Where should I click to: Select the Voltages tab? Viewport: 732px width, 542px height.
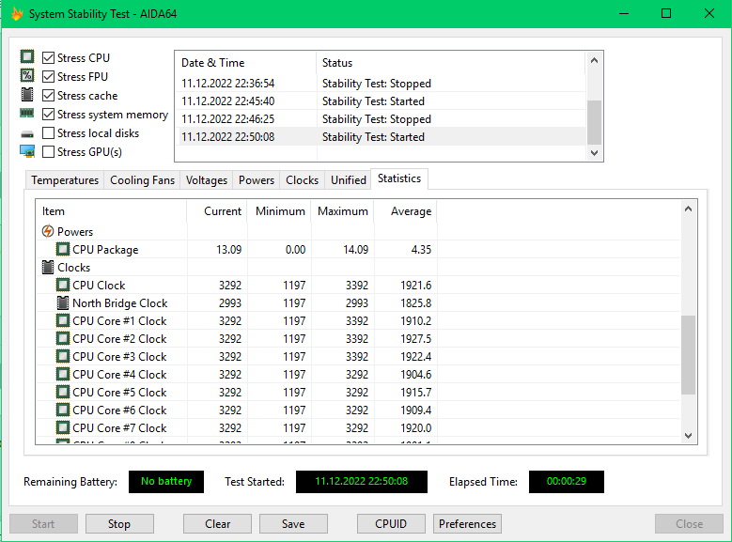point(207,180)
